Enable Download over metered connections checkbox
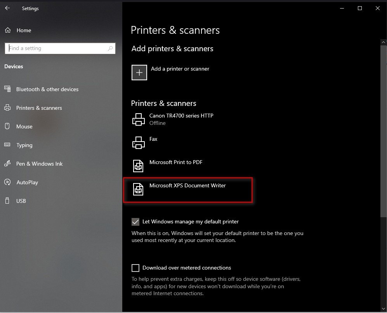387x313 pixels. point(135,268)
